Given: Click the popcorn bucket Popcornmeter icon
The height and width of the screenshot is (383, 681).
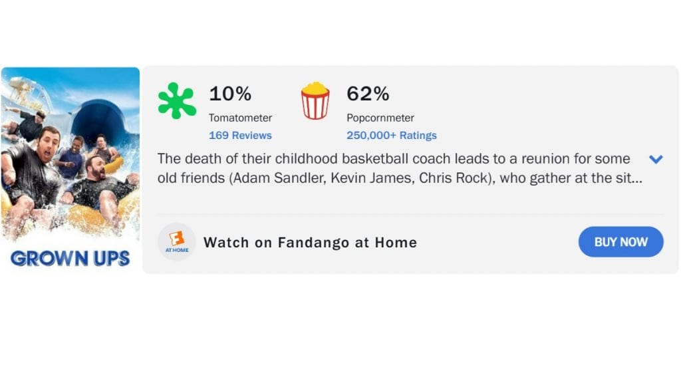Looking at the screenshot, I should pyautogui.click(x=315, y=101).
